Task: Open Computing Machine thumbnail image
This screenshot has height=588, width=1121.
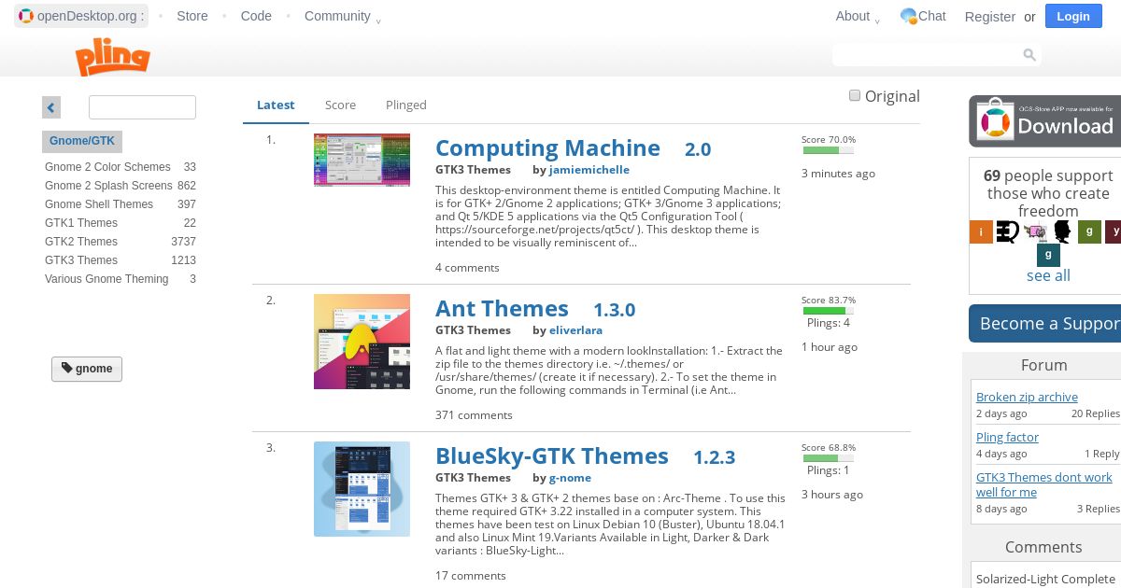Action: pyautogui.click(x=362, y=160)
